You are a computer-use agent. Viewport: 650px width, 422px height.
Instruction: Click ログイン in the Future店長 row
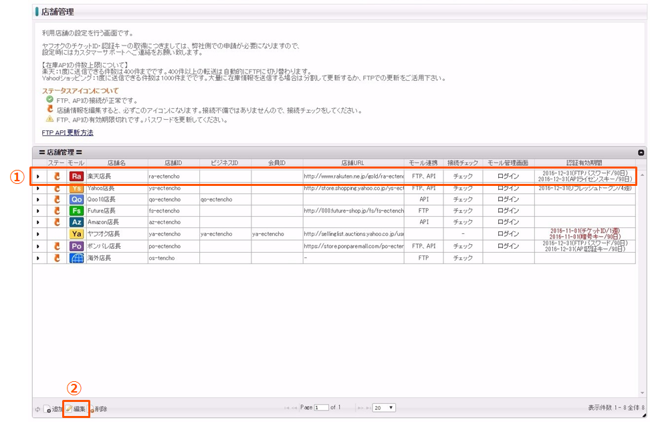[x=508, y=211]
